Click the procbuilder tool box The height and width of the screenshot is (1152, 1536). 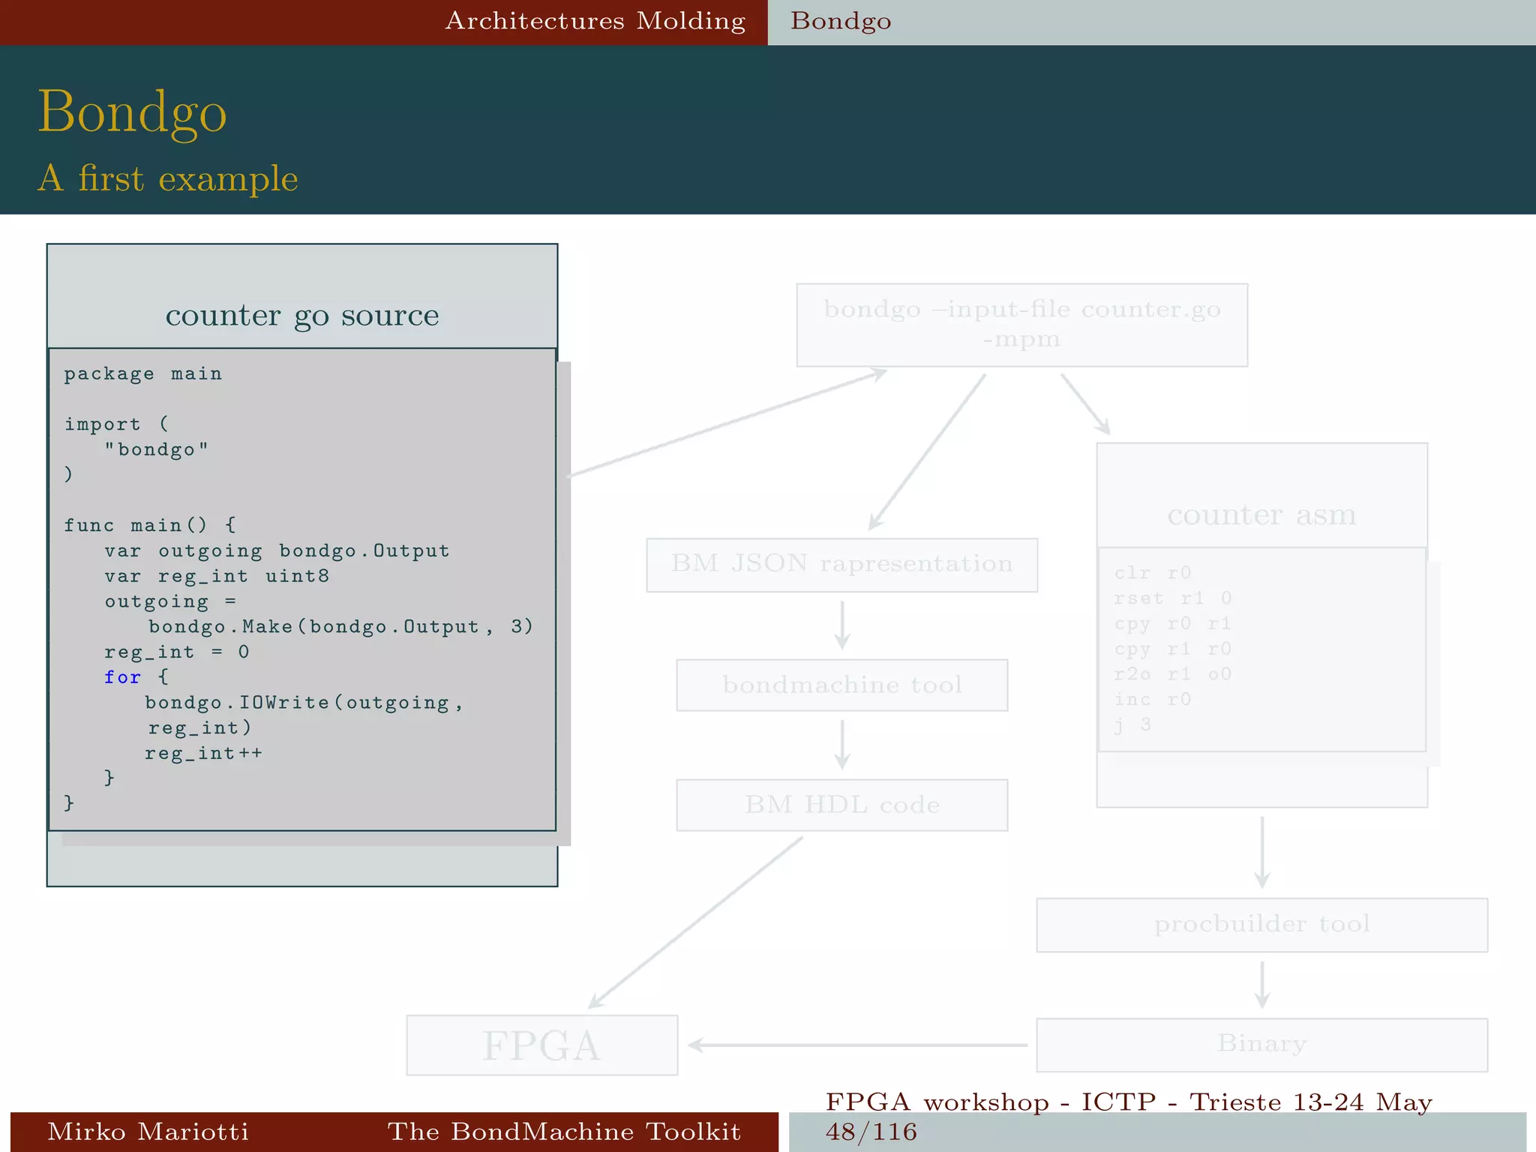pyautogui.click(x=1261, y=924)
